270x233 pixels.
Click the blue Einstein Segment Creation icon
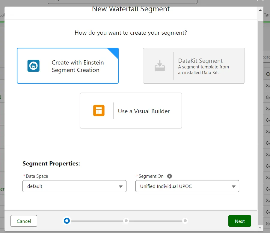pyautogui.click(x=34, y=66)
